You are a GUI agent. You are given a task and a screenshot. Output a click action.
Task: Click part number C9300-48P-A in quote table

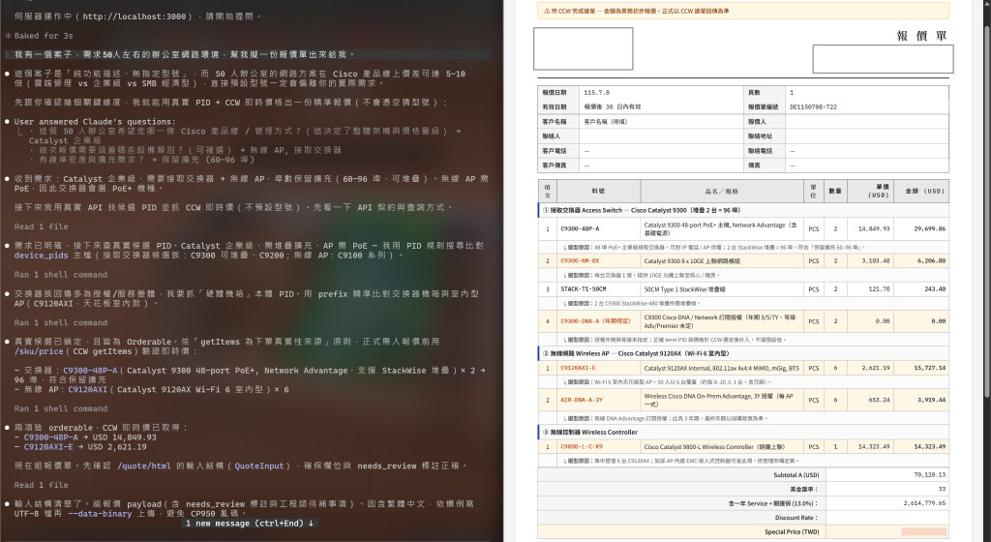tap(580, 228)
